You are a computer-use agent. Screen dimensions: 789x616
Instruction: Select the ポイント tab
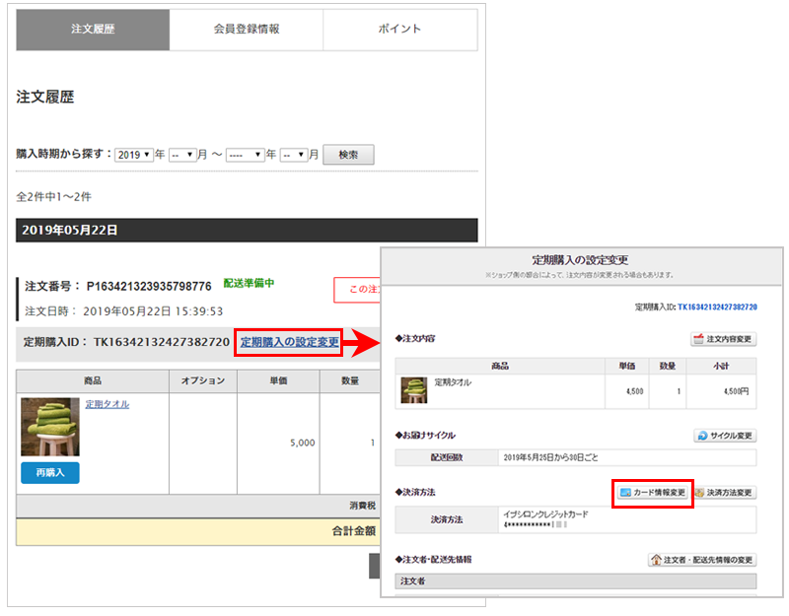tap(399, 30)
